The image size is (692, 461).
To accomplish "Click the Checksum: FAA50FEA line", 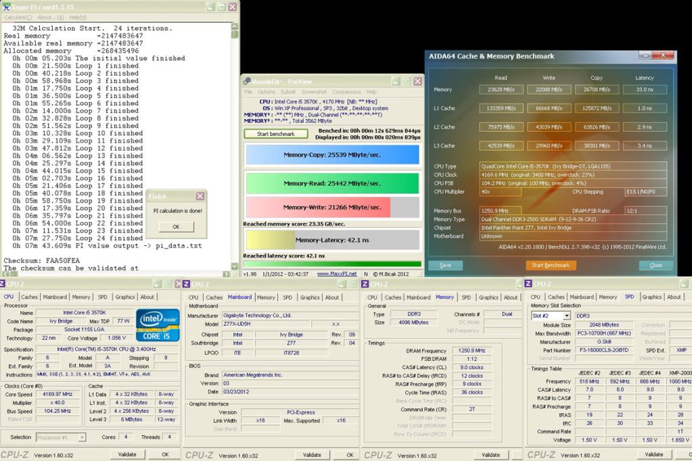I will tap(42, 261).
